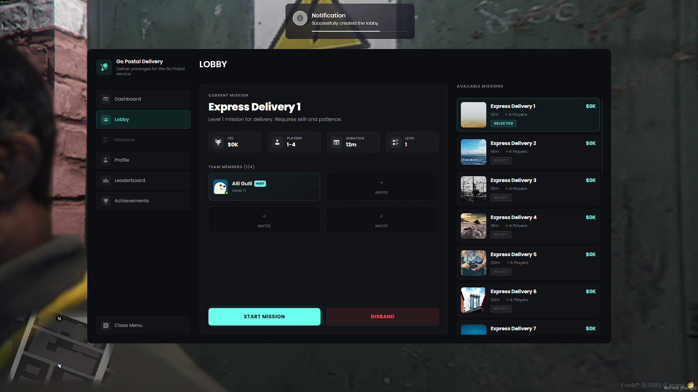Open the Missions menu item

point(143,140)
